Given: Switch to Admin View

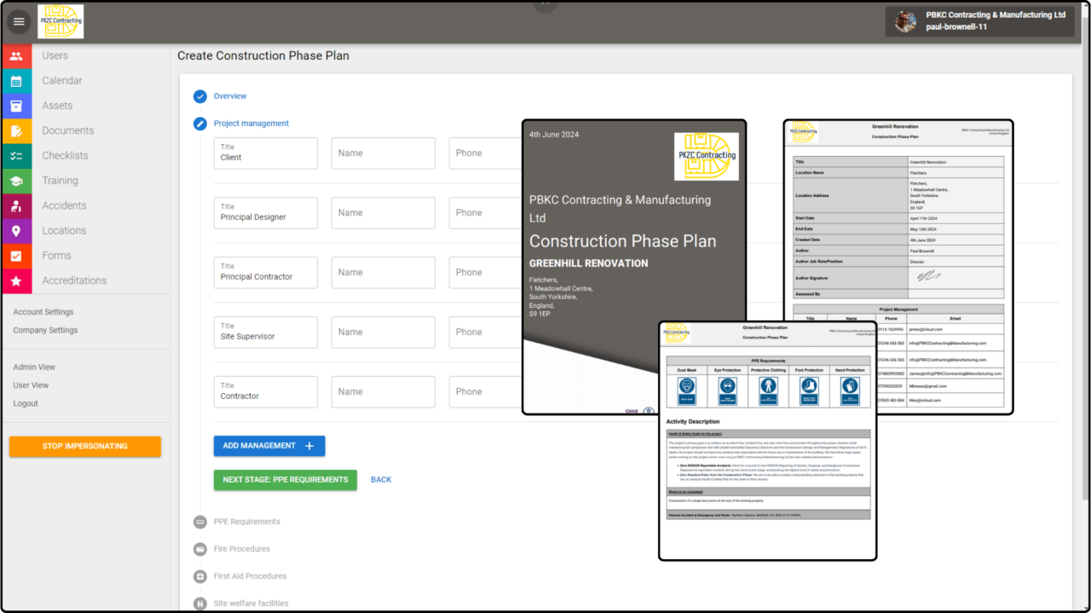Looking at the screenshot, I should coord(34,367).
